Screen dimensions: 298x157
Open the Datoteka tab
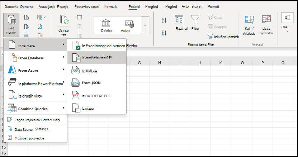pos(11,7)
